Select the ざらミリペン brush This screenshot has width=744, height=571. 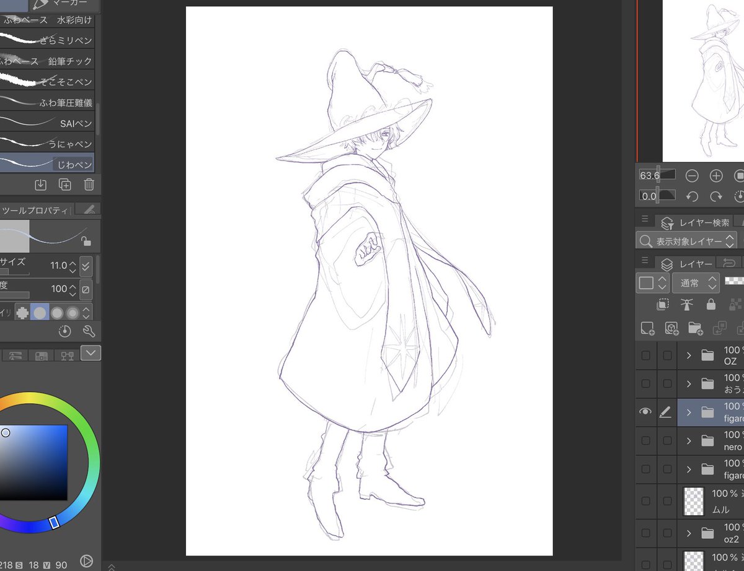[47, 40]
